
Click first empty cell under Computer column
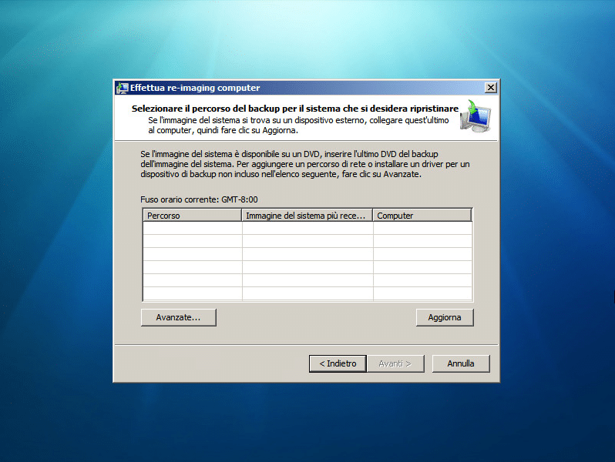point(422,229)
